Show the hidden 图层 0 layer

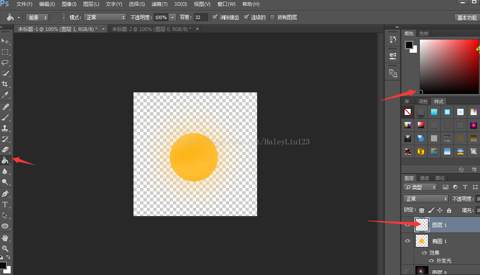click(407, 272)
